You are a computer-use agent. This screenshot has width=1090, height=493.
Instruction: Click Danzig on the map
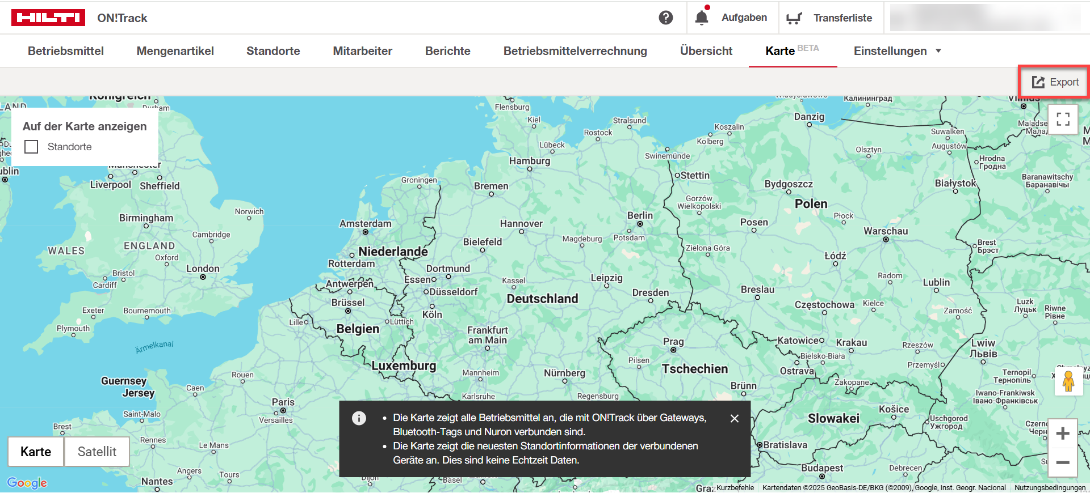(x=809, y=117)
